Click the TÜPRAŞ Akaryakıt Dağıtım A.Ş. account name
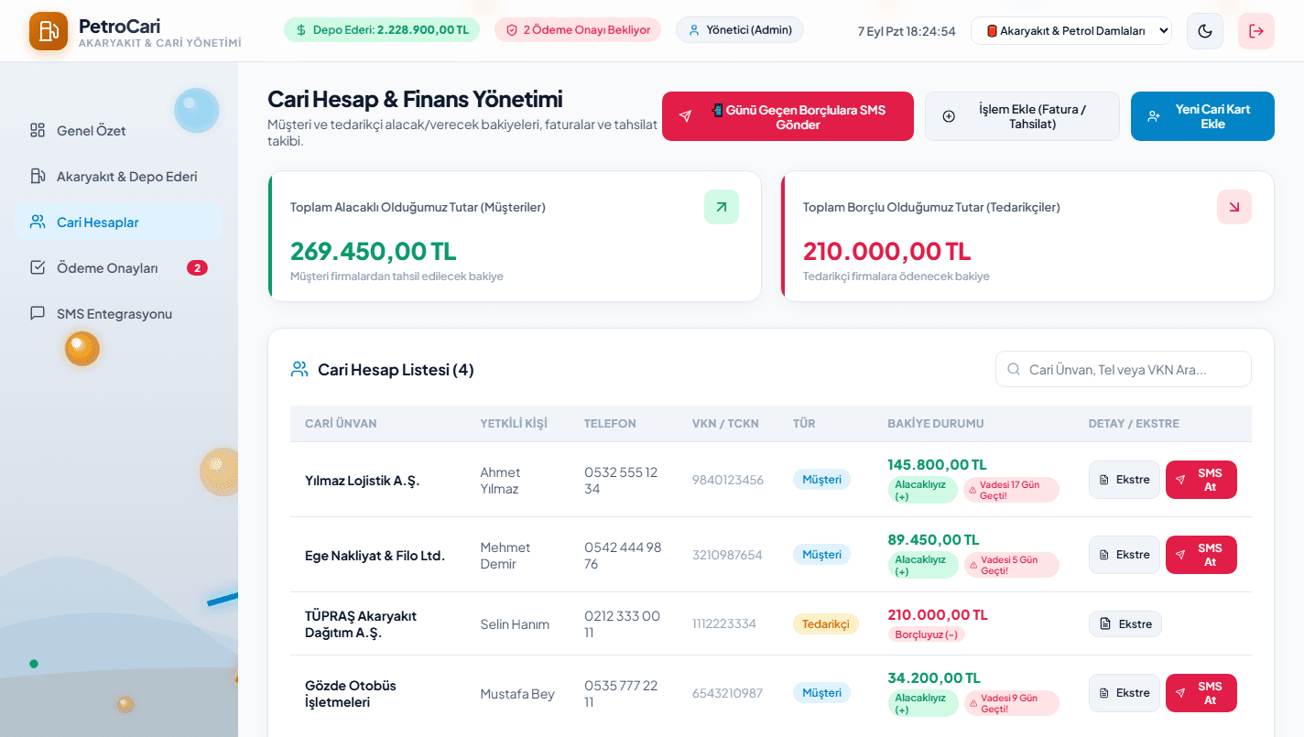 (x=361, y=624)
